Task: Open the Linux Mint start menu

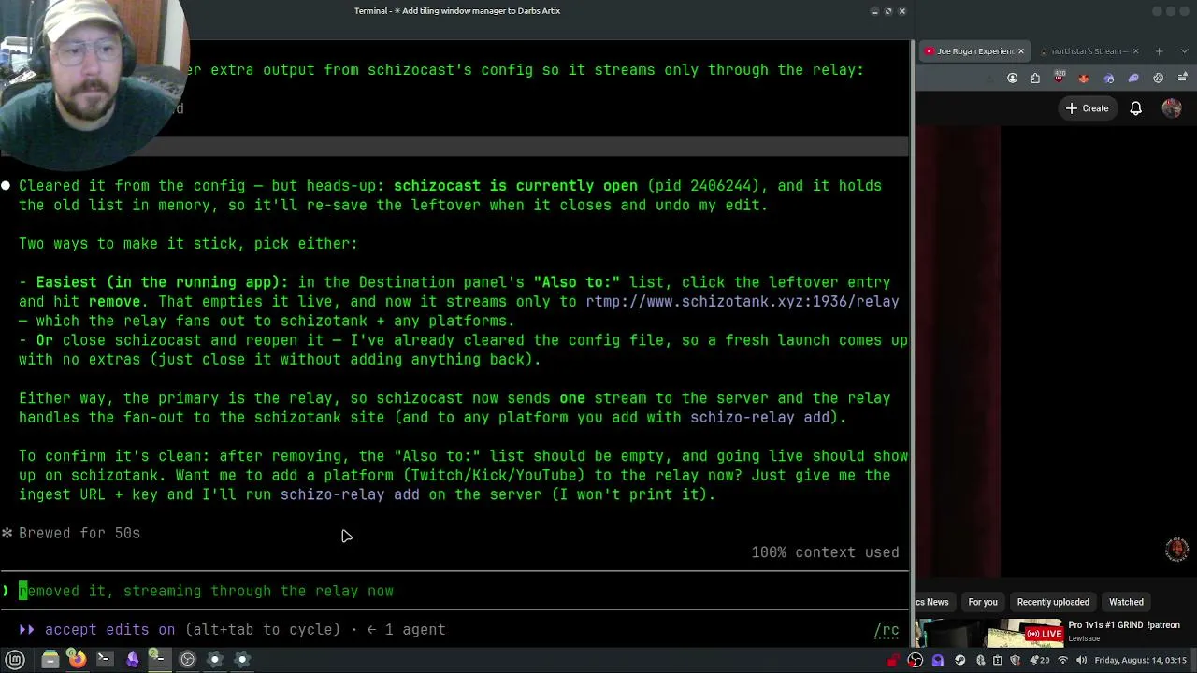Action: 15,659
